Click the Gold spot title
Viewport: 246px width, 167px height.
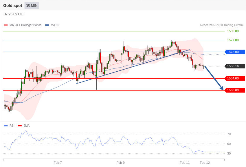click(x=12, y=6)
